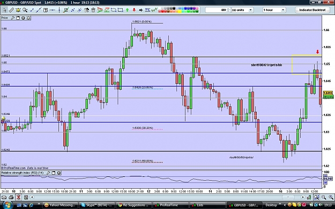This screenshot has height=209, width=335.
Task: Open the 1 hour timeframe dropdown
Action: (x=274, y=10)
